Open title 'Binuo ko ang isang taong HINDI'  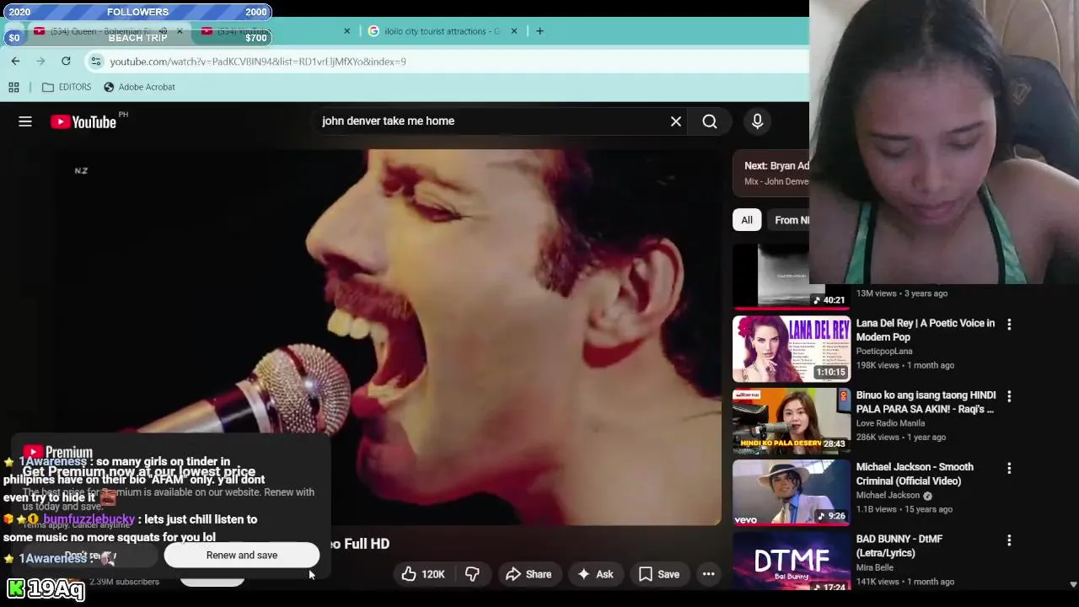926,402
